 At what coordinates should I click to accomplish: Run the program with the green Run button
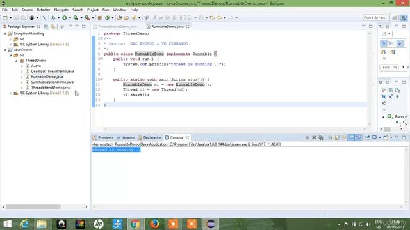(x=64, y=18)
